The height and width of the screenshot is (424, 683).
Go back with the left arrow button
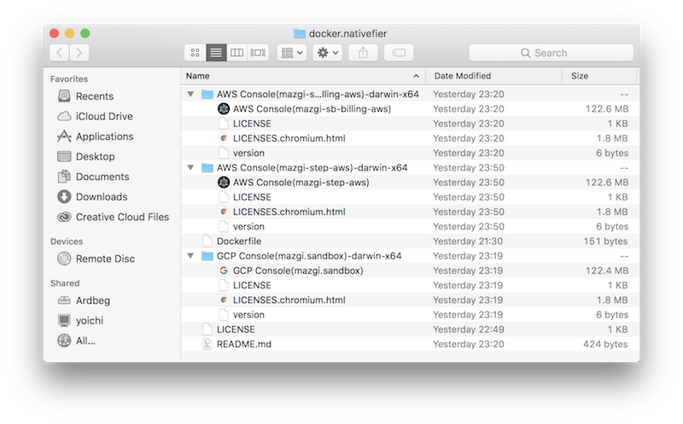pos(59,53)
